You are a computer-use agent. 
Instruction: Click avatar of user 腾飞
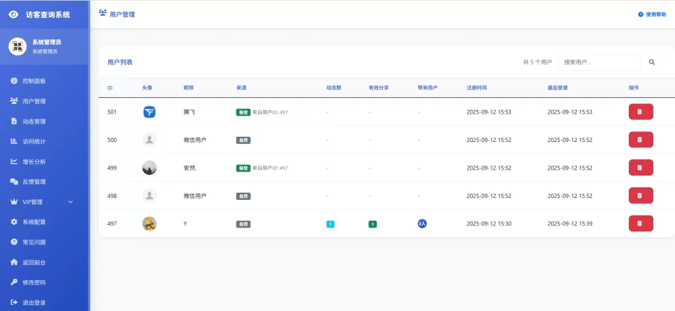point(150,112)
